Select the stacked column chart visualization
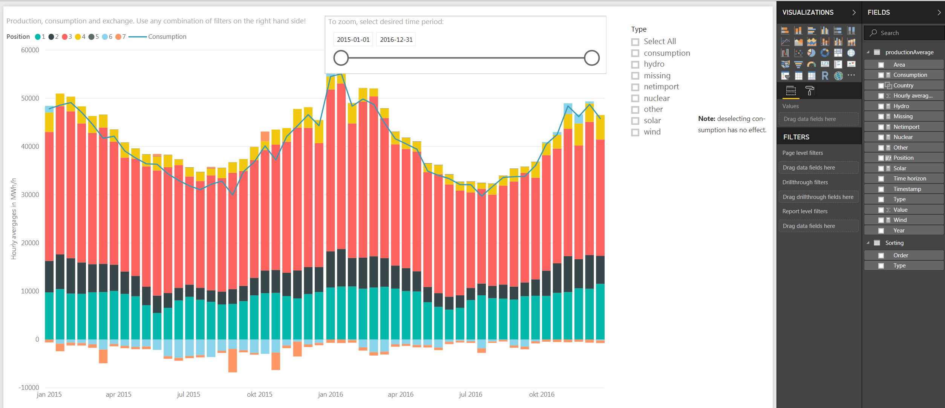Image resolution: width=945 pixels, height=408 pixels. 798,31
